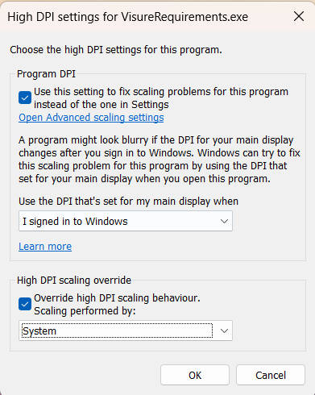315x395 pixels.
Task: Close the High DPI settings dialog
Action: 299,17
